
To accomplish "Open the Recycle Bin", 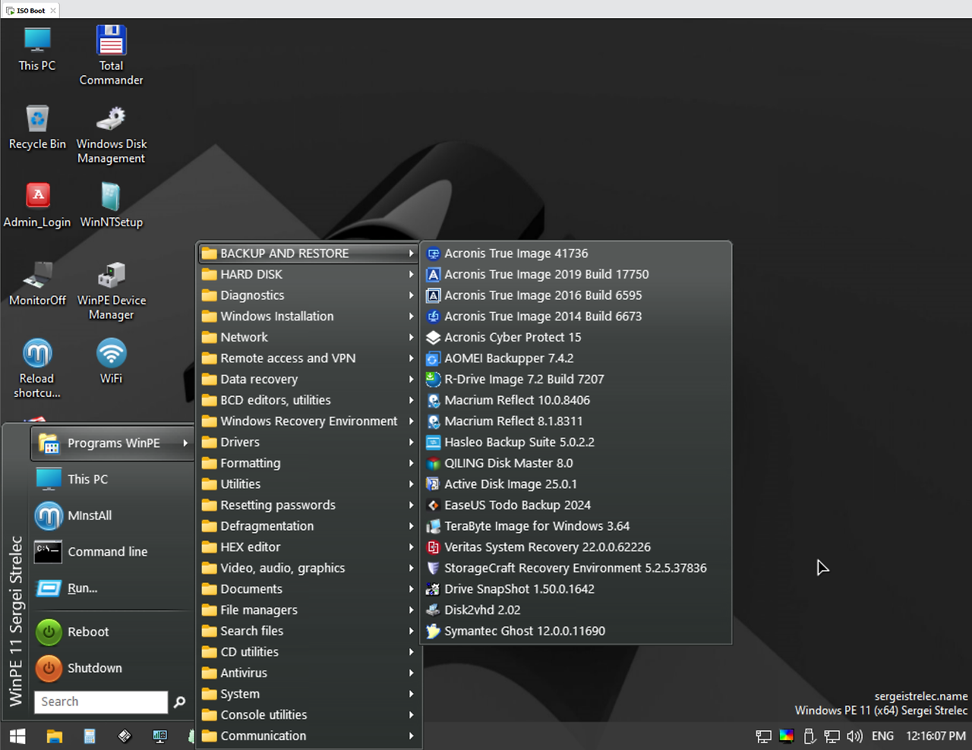I will pyautogui.click(x=37, y=121).
